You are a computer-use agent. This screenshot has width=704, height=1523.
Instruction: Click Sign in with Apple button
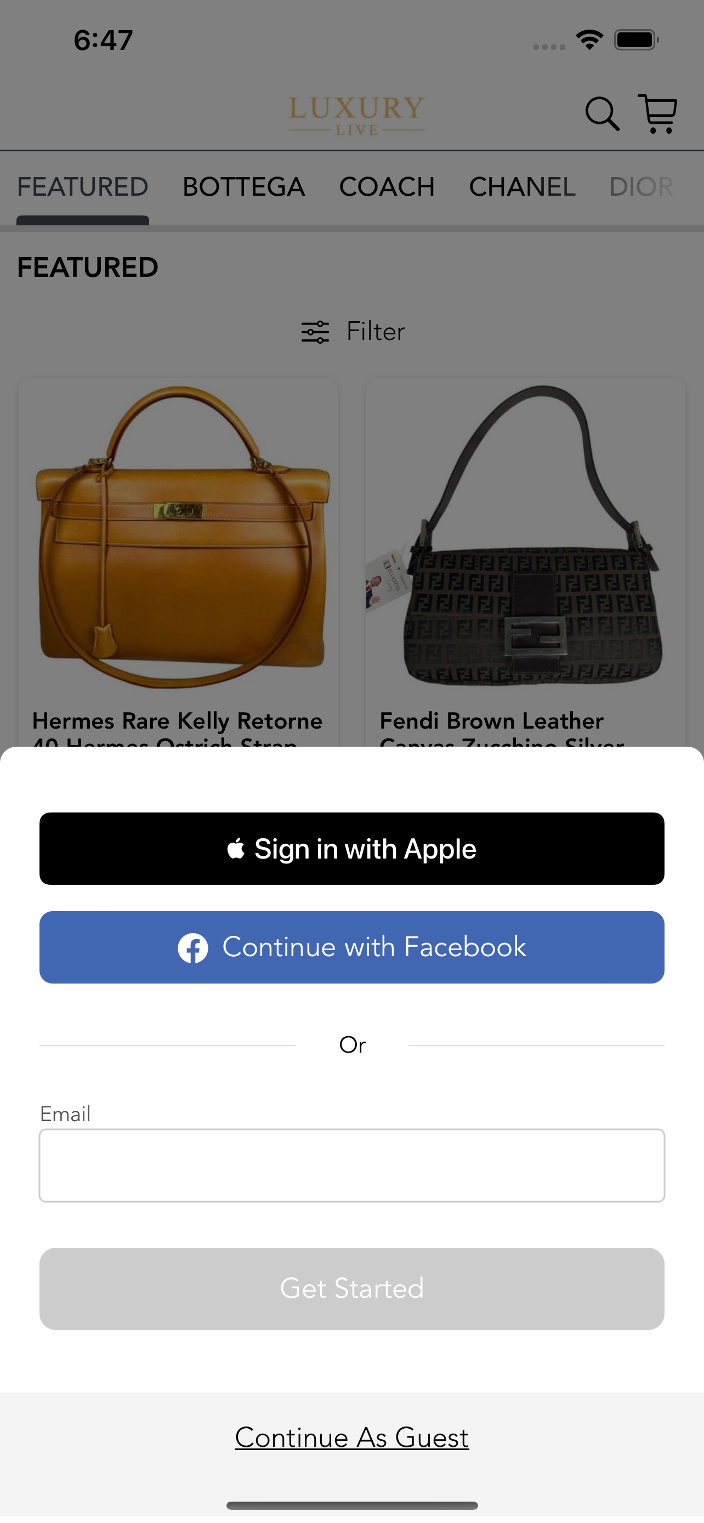[351, 849]
